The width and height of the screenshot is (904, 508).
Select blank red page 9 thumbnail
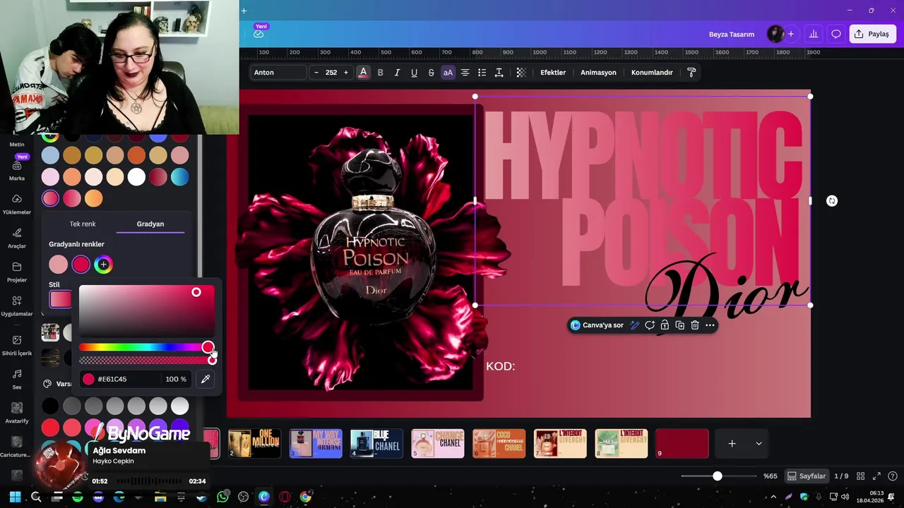(x=682, y=444)
